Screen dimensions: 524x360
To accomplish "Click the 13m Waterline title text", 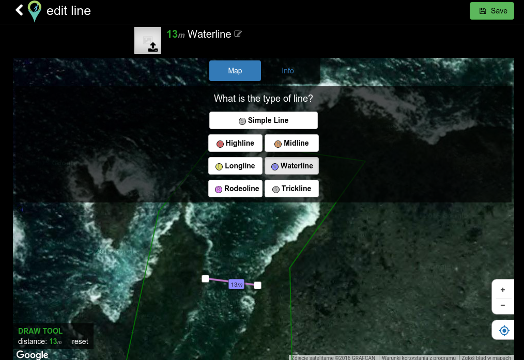I will coord(199,34).
